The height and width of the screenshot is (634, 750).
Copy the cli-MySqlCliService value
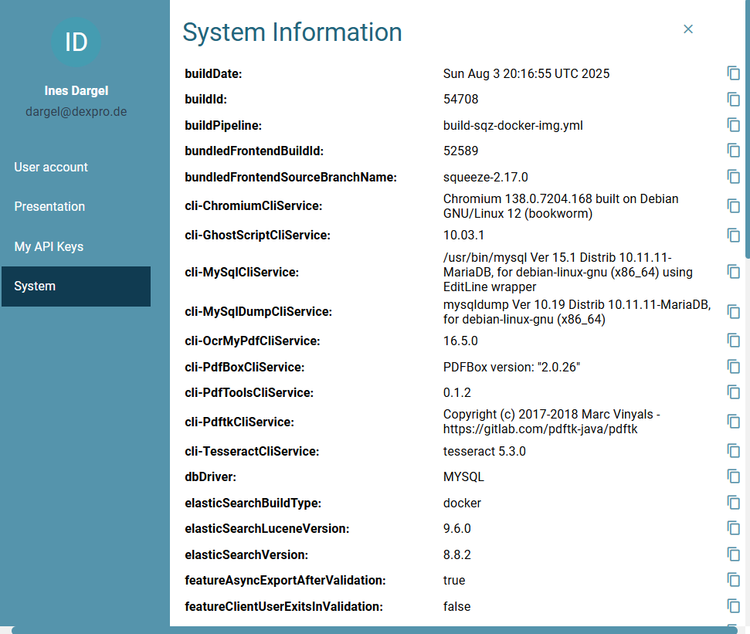pos(733,272)
